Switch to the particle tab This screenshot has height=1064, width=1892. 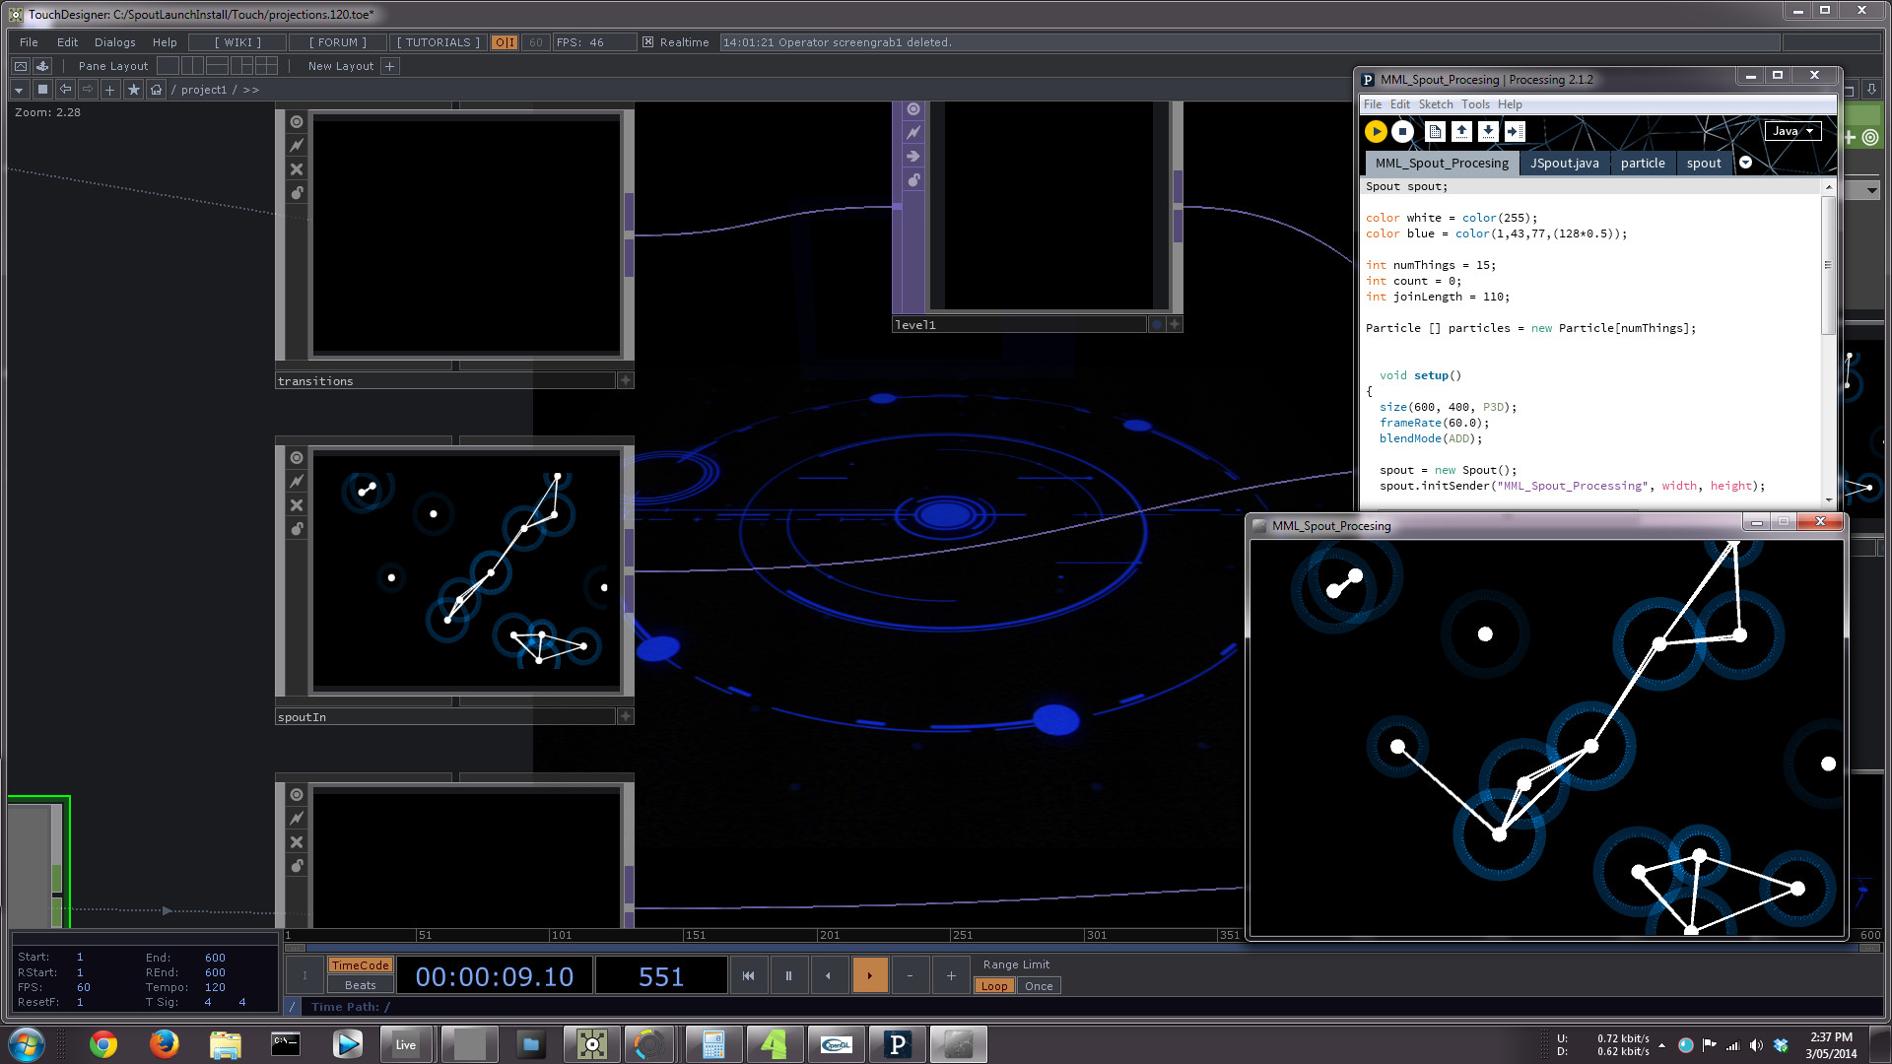(1643, 164)
